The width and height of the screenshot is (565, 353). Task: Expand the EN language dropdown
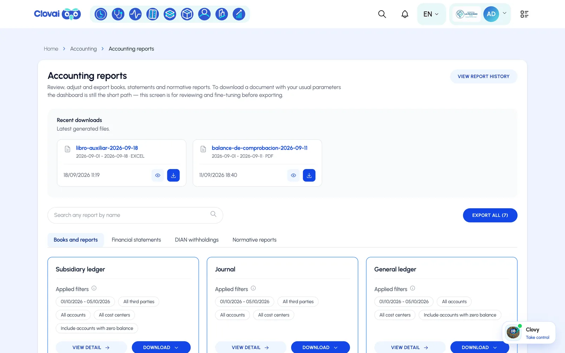click(x=431, y=14)
